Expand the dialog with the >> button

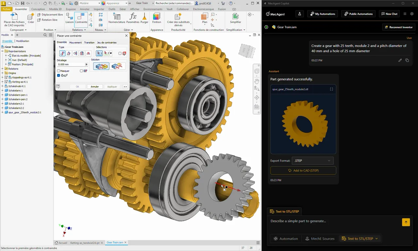(125, 87)
